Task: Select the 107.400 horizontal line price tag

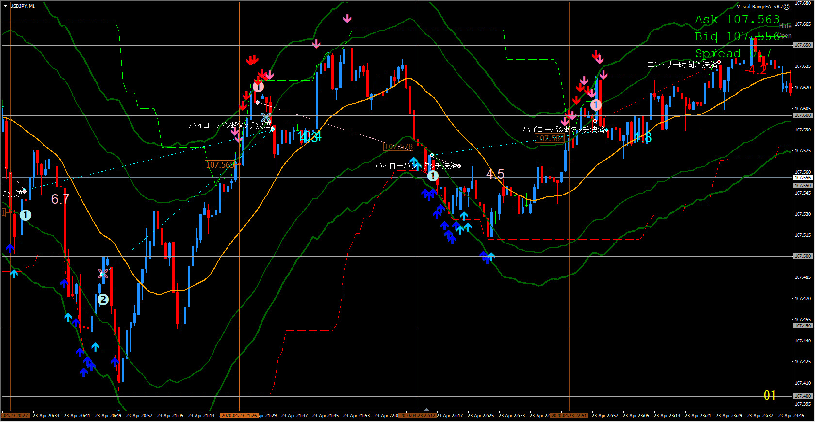Action: coord(802,396)
